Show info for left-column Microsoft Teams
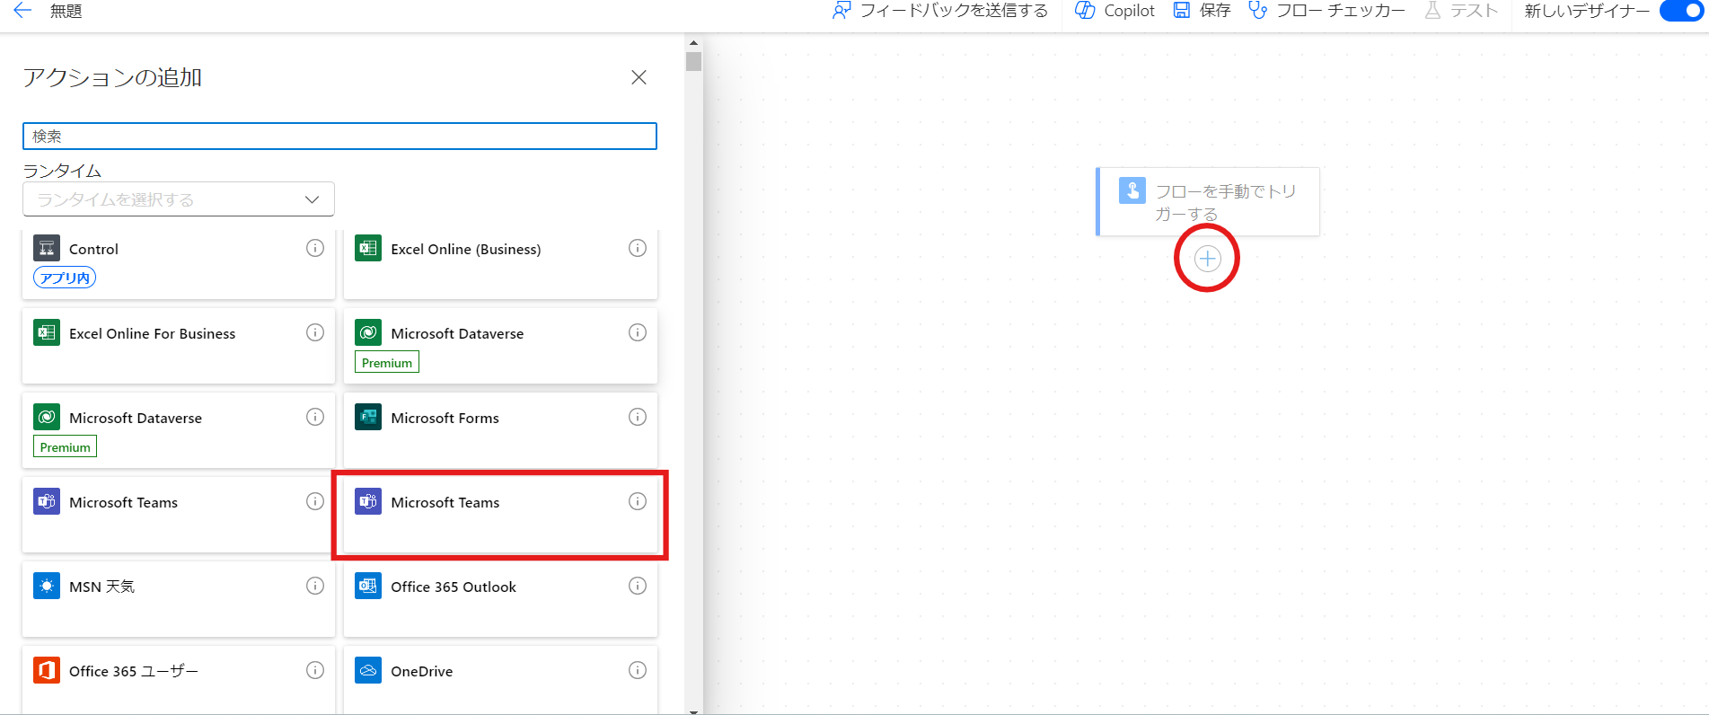 click(315, 501)
